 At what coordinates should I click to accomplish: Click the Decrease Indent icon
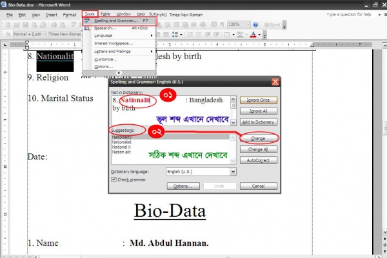[x=208, y=35]
